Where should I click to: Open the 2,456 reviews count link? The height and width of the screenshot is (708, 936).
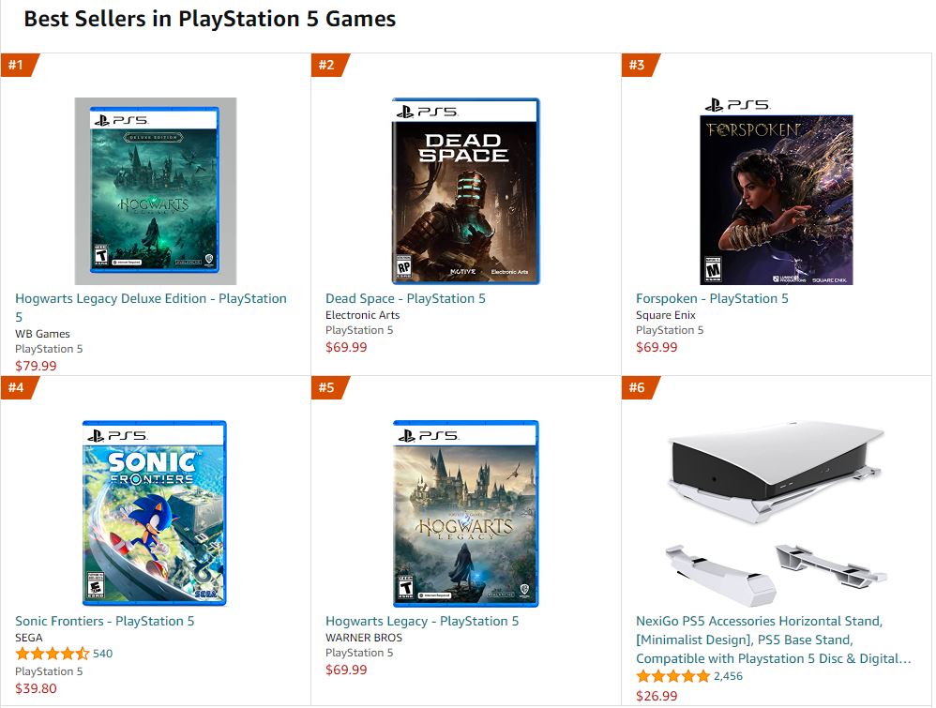click(x=729, y=676)
